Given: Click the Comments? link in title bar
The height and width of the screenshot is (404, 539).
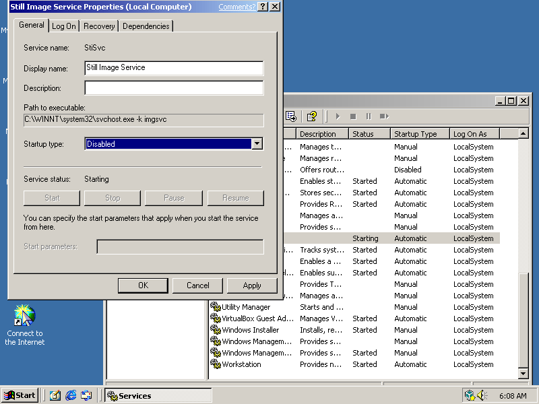Looking at the screenshot, I should pyautogui.click(x=236, y=7).
